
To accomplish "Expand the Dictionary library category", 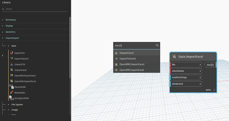I will click(x=3, y=20).
